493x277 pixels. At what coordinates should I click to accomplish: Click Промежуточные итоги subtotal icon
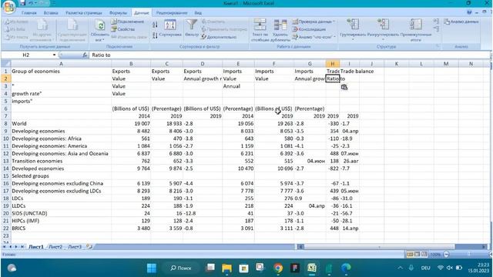416,25
